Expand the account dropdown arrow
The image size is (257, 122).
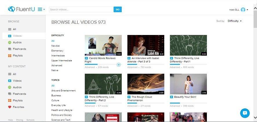(247, 10)
